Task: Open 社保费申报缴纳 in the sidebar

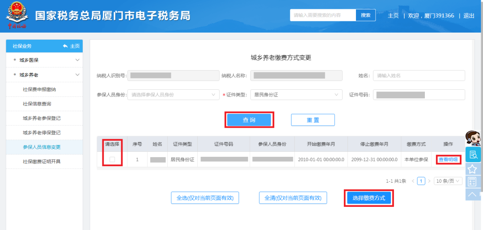Action: click(x=39, y=89)
